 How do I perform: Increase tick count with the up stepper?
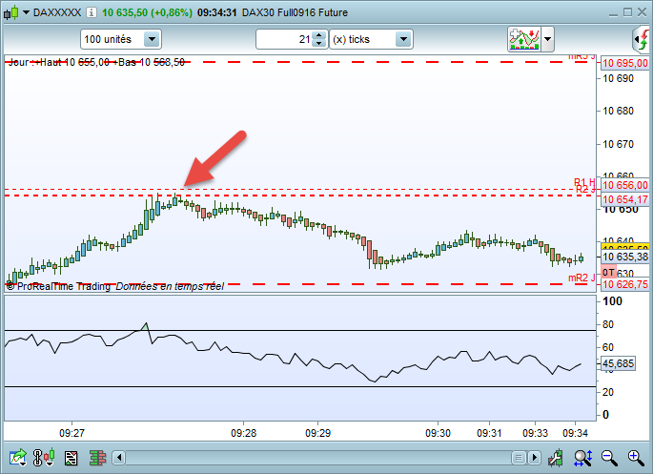tap(318, 35)
